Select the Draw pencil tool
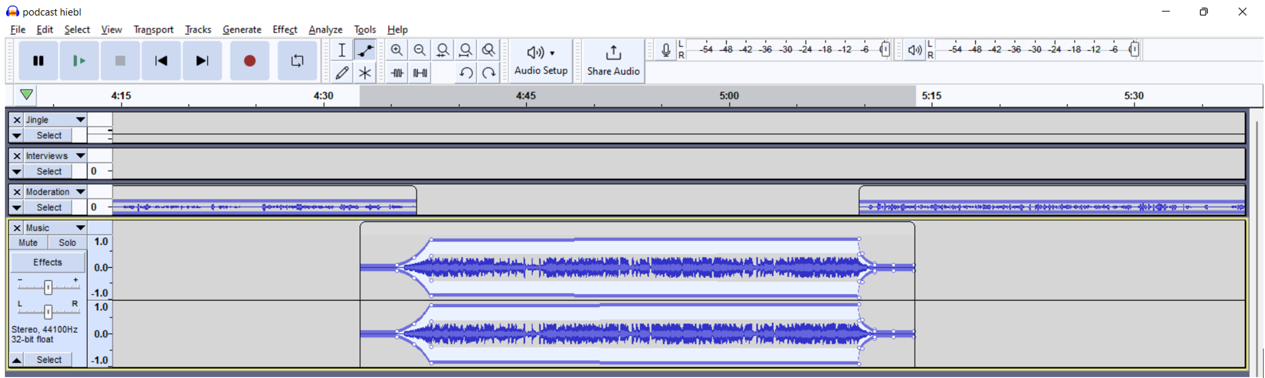The height and width of the screenshot is (378, 1265). tap(342, 73)
